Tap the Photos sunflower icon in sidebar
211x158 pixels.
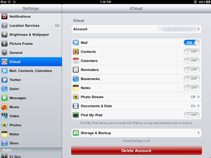coord(4,125)
